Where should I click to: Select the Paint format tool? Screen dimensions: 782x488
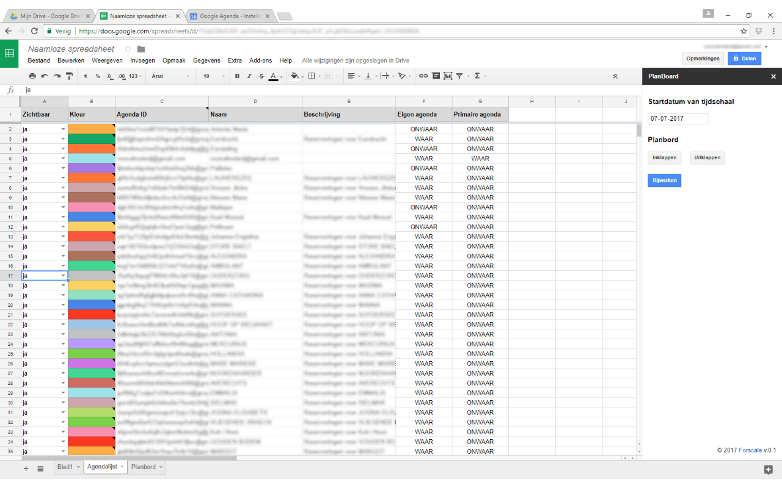[69, 76]
